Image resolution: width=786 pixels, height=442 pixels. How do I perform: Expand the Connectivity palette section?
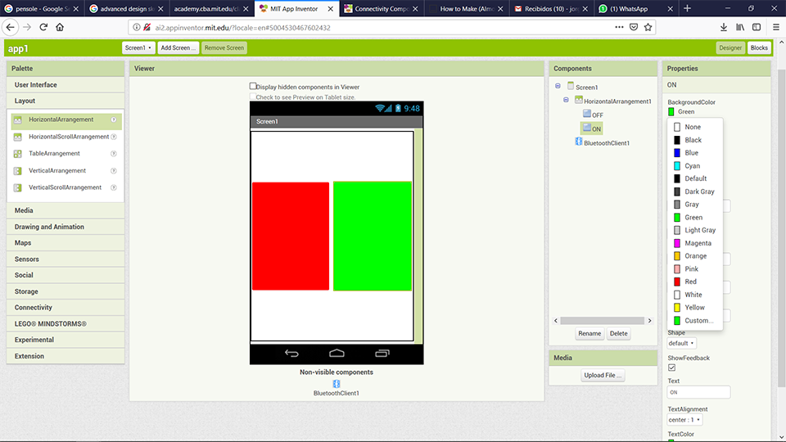pos(65,308)
